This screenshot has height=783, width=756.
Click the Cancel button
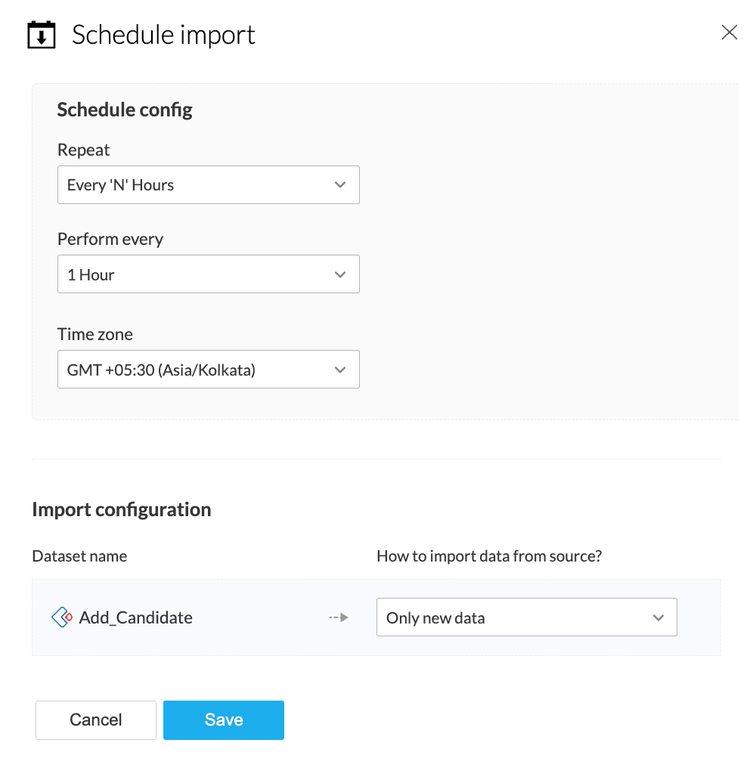(96, 720)
